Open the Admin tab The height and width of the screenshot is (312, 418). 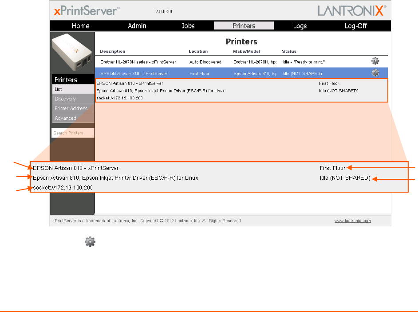[x=137, y=26]
